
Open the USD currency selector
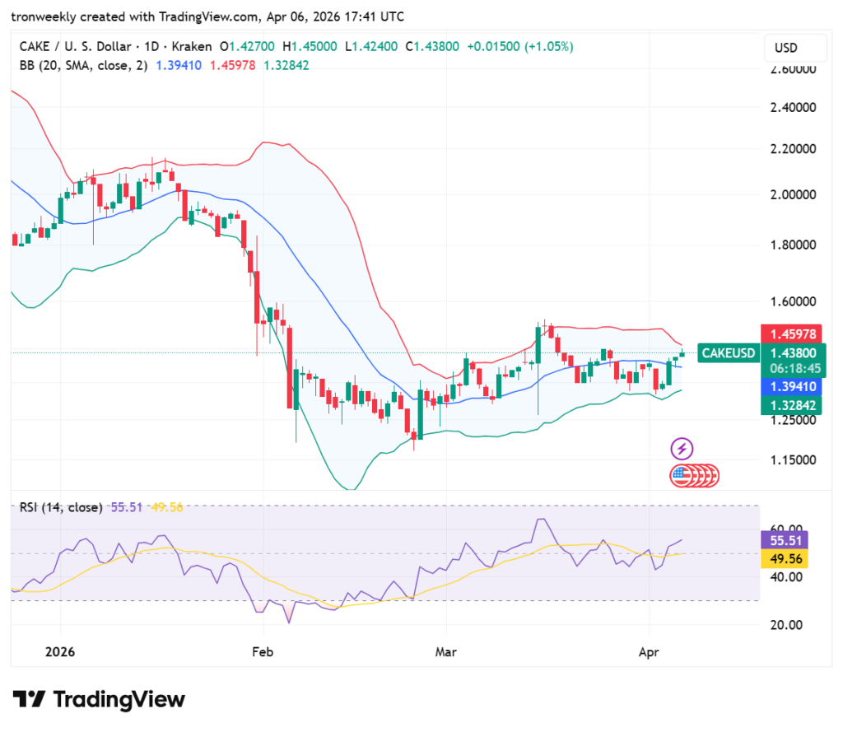(x=785, y=48)
